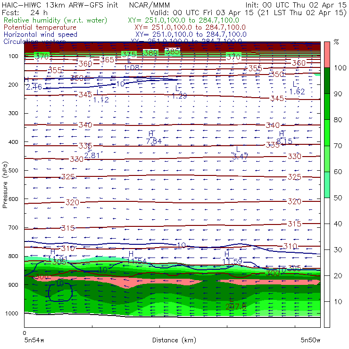Image resolution: width=349 pixels, height=349 pixels.
Task: Click the 'L 2.81' wind speed minimum
Action: coord(92,152)
